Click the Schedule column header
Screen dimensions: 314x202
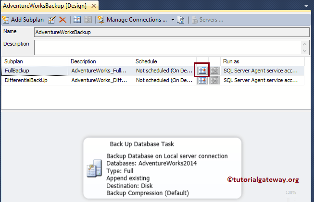pos(163,61)
